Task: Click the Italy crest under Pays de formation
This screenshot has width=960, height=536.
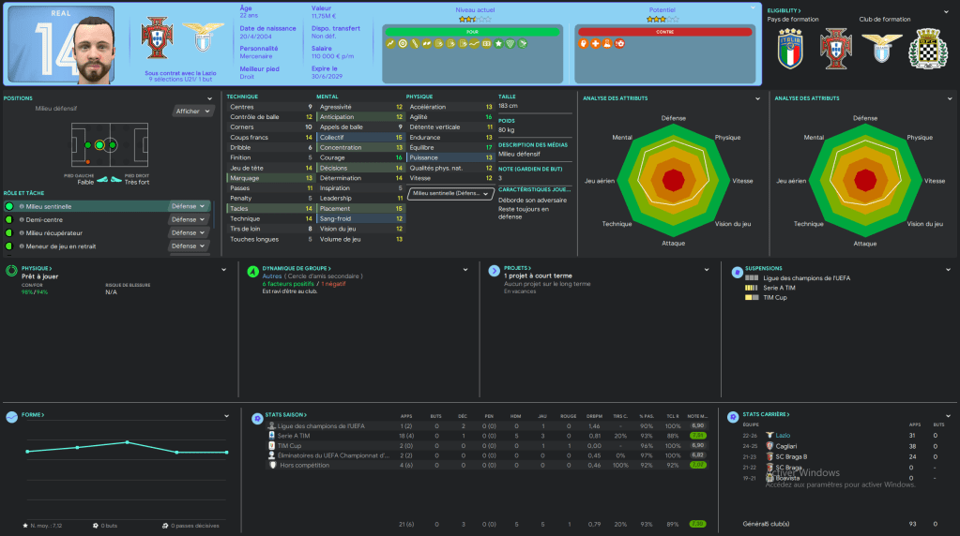Action: (790, 47)
